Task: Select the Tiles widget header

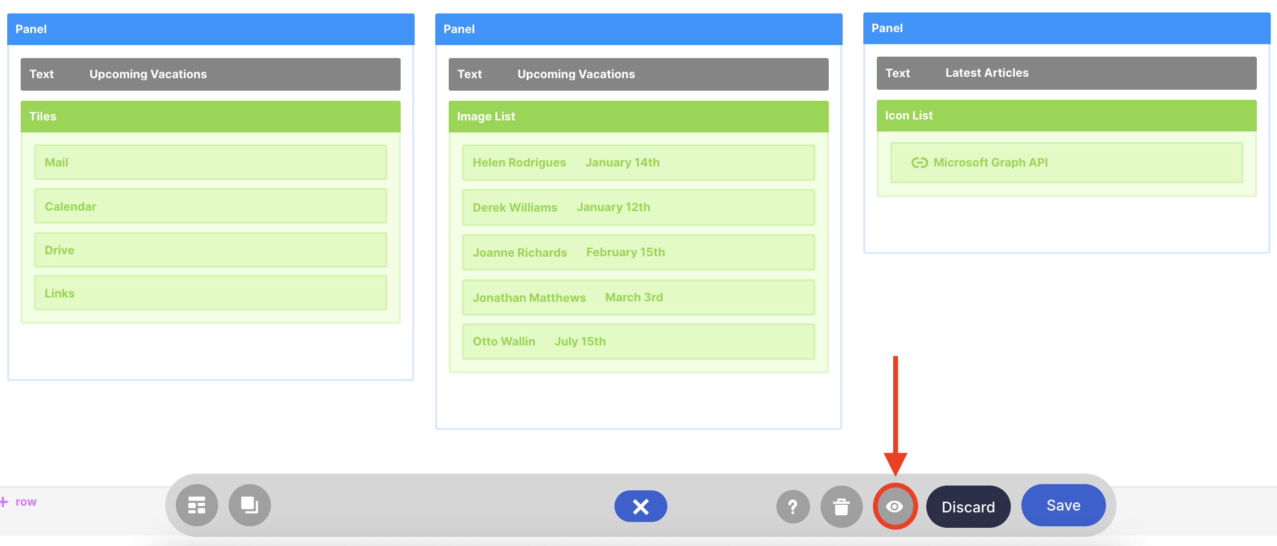Action: tap(210, 116)
